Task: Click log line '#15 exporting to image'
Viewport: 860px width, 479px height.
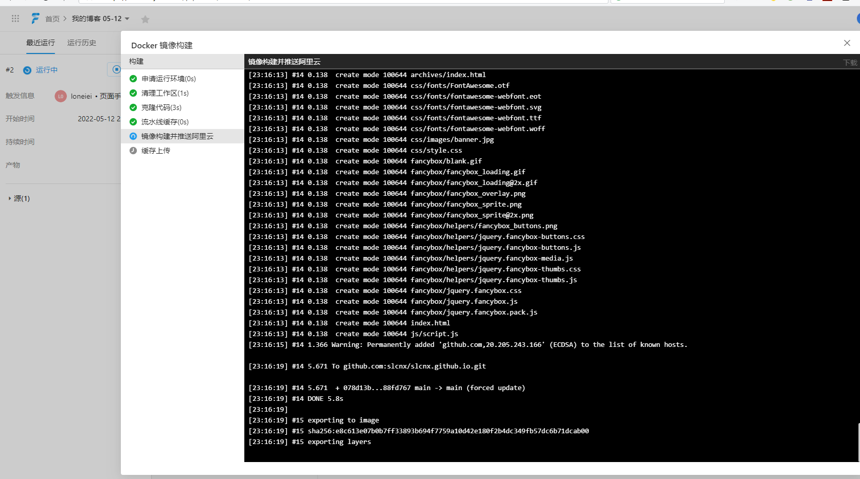Action: (314, 420)
